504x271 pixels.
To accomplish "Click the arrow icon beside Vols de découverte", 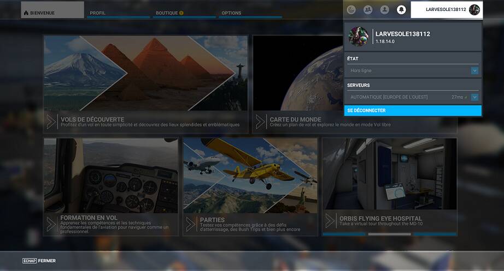I will [x=51, y=122].
